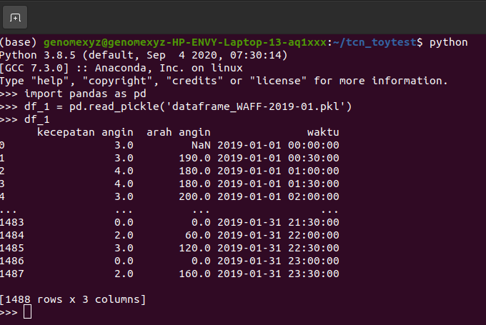Click the word "license" in the help line
The height and width of the screenshot is (325, 486).
pyautogui.click(x=278, y=81)
